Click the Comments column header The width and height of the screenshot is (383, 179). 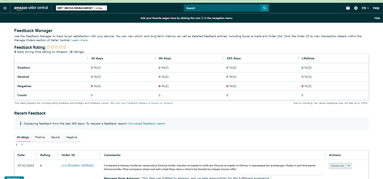coord(112,155)
